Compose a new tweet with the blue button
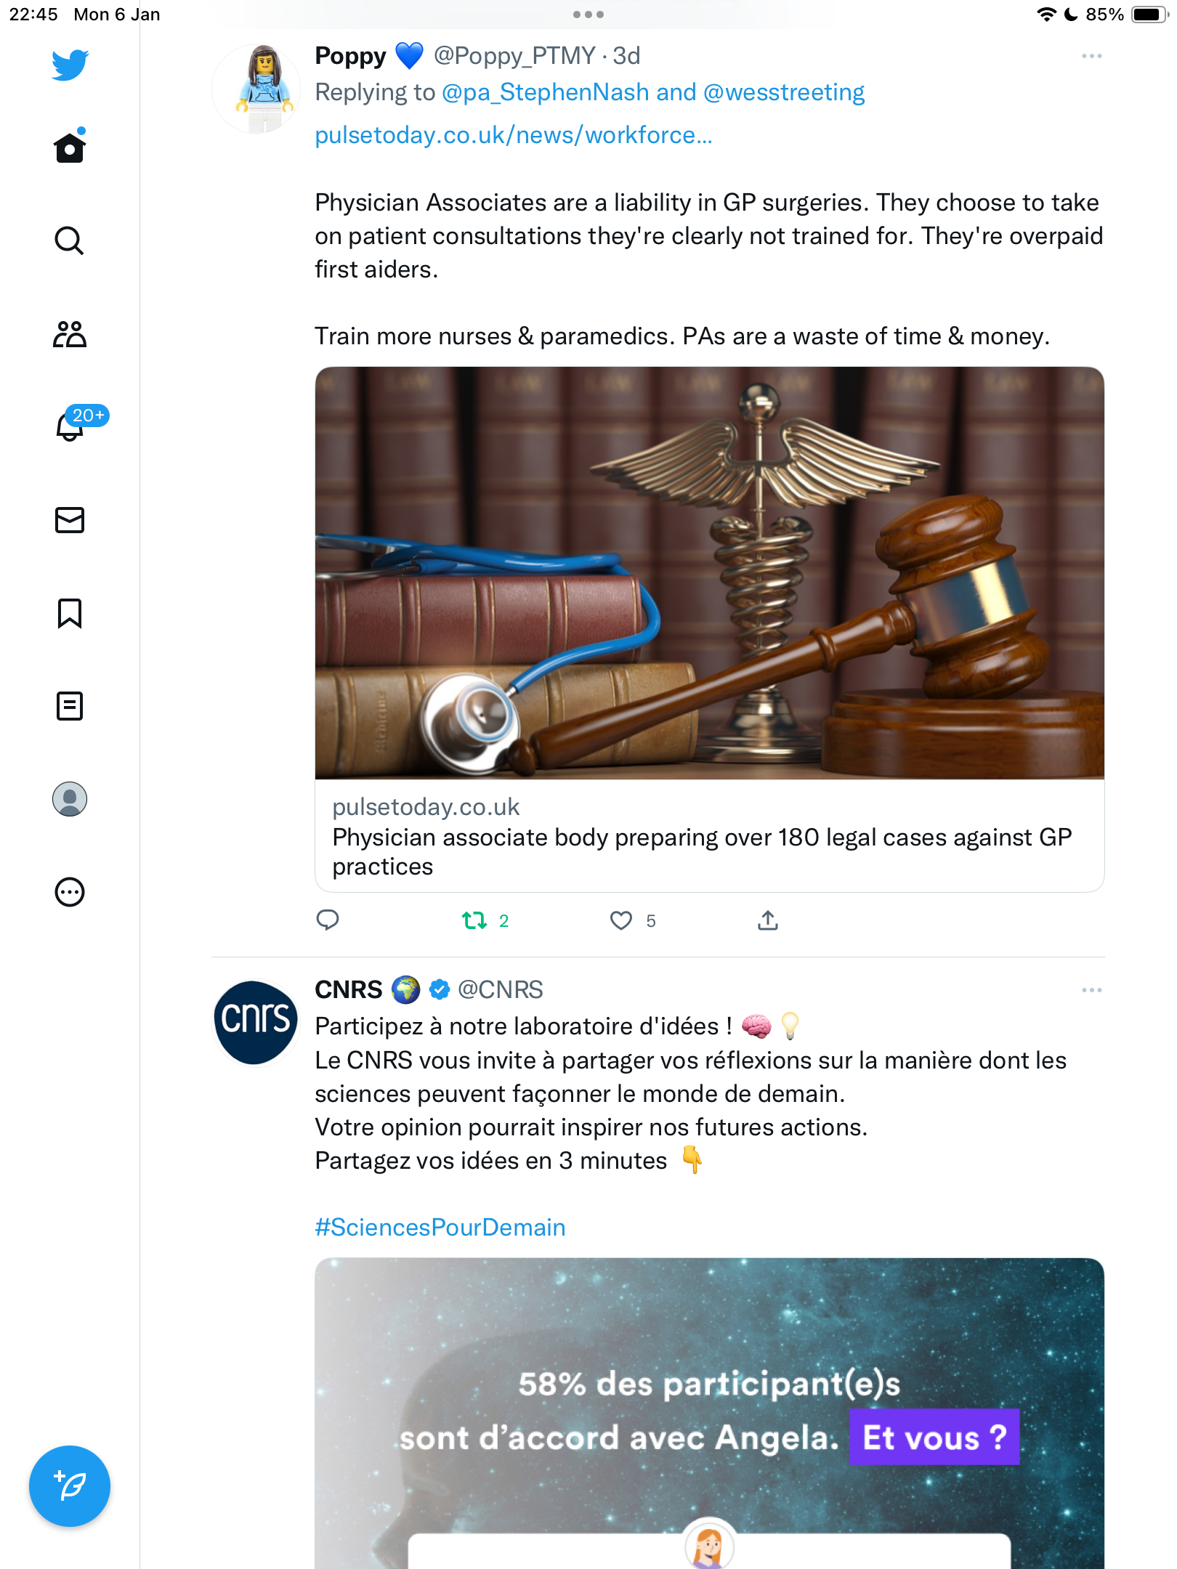 click(x=70, y=1486)
